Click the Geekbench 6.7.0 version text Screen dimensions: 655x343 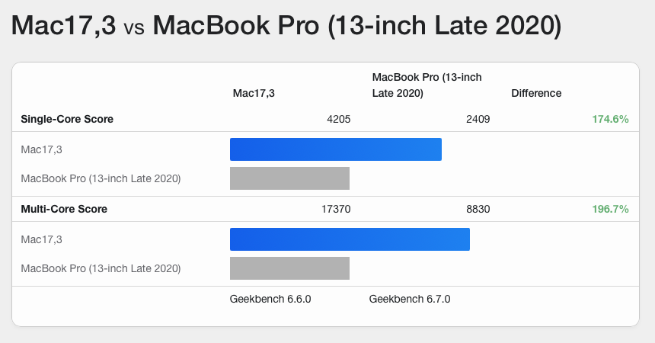[x=410, y=299]
